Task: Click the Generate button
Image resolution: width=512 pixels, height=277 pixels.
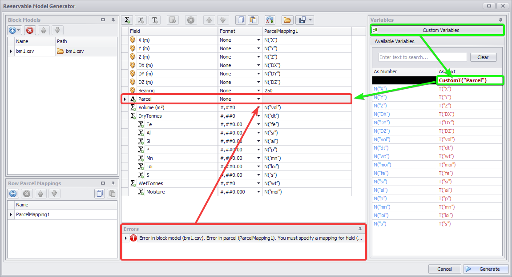Action: click(x=484, y=269)
